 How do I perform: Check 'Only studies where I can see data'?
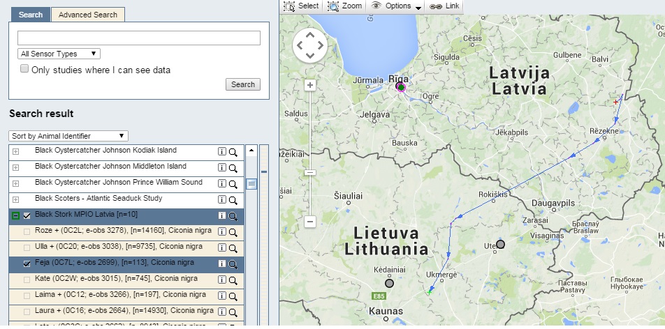point(25,69)
